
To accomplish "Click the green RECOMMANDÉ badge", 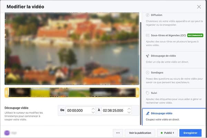I will coord(195,35).
